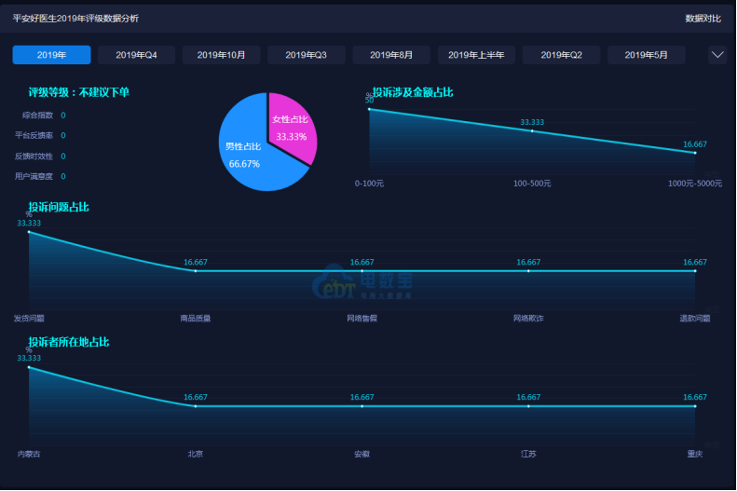
Task: Click the 投诉涉及金额占比 chart title
Action: pyautogui.click(x=413, y=92)
